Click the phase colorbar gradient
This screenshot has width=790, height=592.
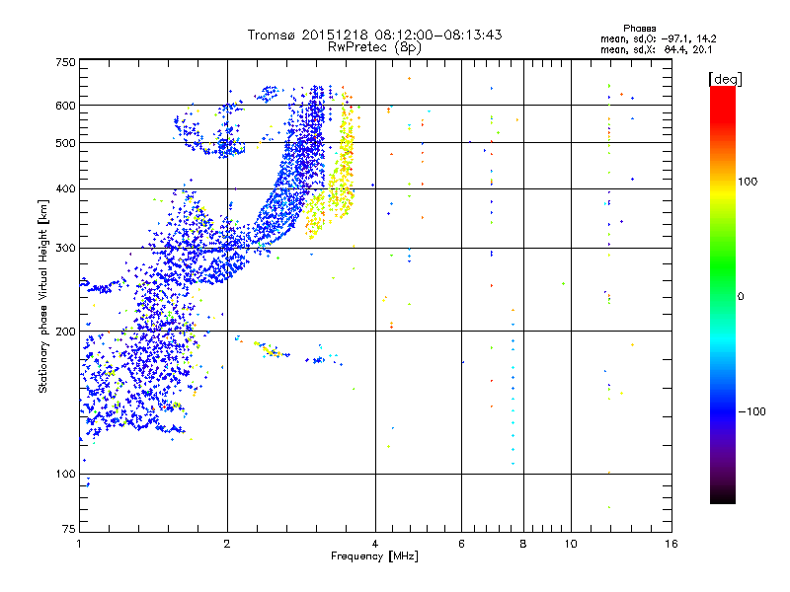coord(723,294)
